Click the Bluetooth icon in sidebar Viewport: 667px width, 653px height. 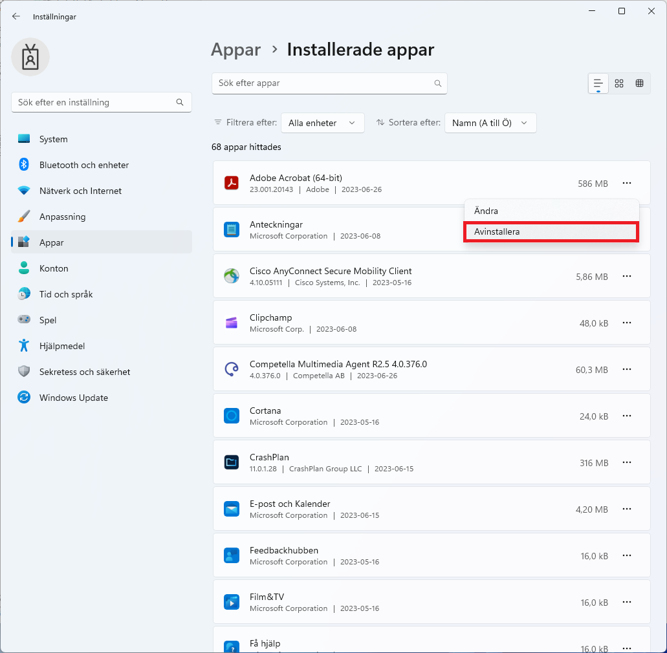[x=24, y=164]
